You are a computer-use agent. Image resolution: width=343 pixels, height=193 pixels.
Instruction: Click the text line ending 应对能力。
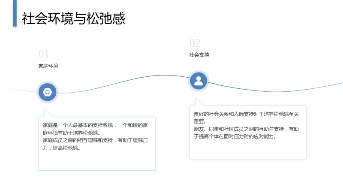pyautogui.click(x=235, y=136)
